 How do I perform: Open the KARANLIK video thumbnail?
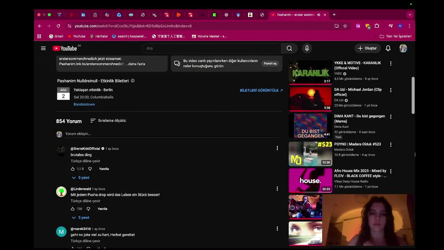point(310,72)
